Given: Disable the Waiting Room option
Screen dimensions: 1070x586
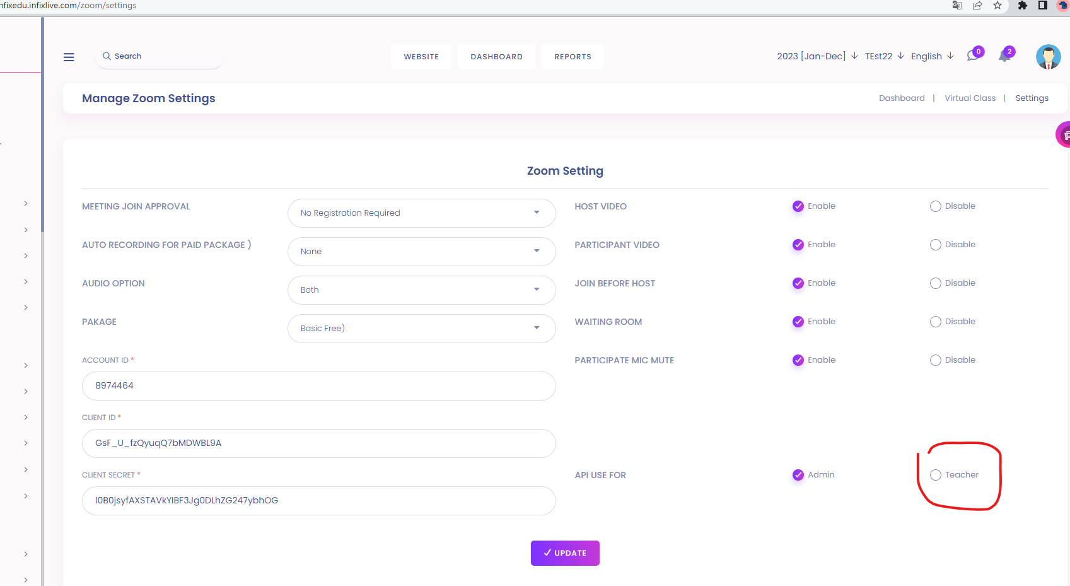Looking at the screenshot, I should click(936, 322).
